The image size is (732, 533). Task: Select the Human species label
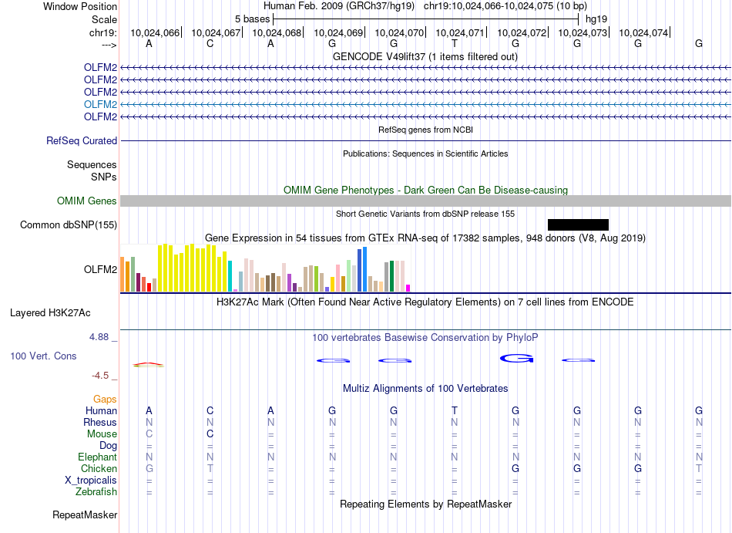coord(101,410)
